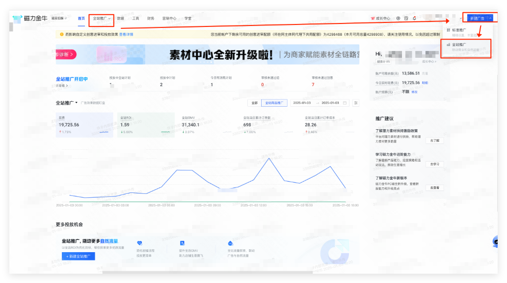507x283 pixels.
Task: Click the 健康分 85 badge
Action: coord(383,62)
